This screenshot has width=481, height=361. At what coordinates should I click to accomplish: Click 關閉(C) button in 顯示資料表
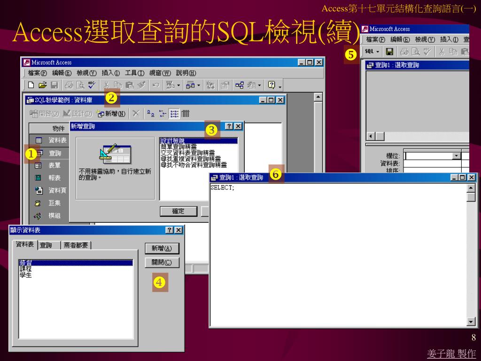[x=162, y=262]
